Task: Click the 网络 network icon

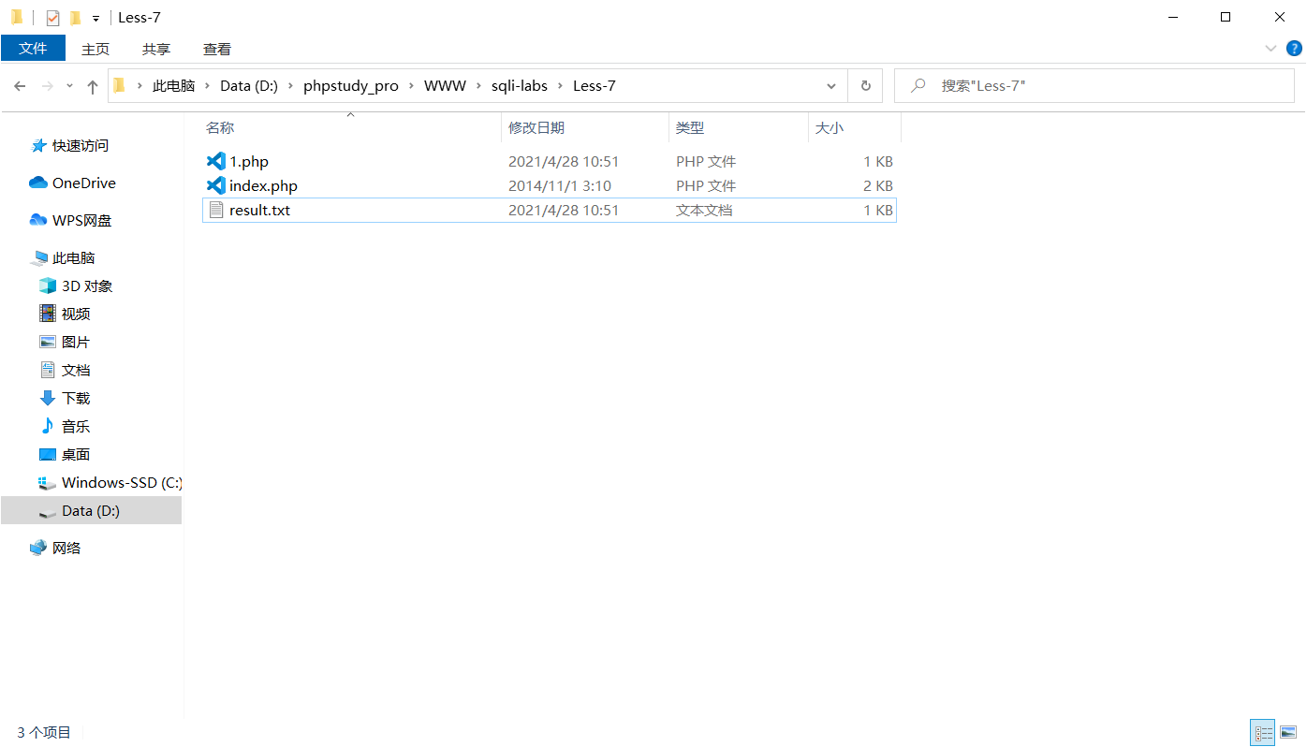Action: point(38,548)
